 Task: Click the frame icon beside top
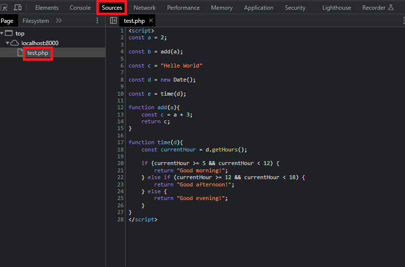point(9,33)
